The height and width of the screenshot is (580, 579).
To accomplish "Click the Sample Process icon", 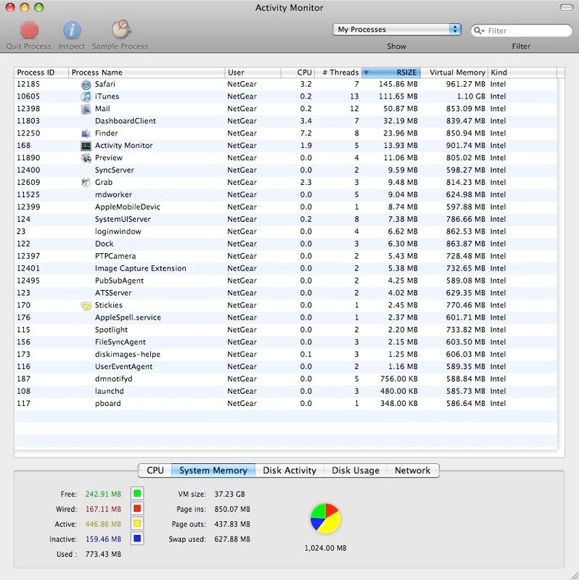I will [x=121, y=29].
